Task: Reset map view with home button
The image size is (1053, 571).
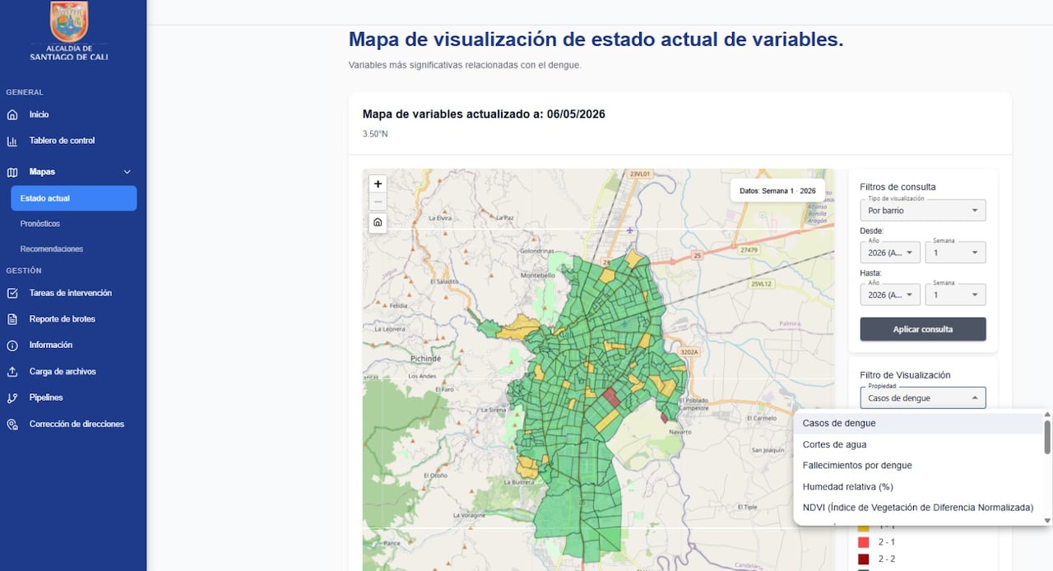Action: [378, 222]
